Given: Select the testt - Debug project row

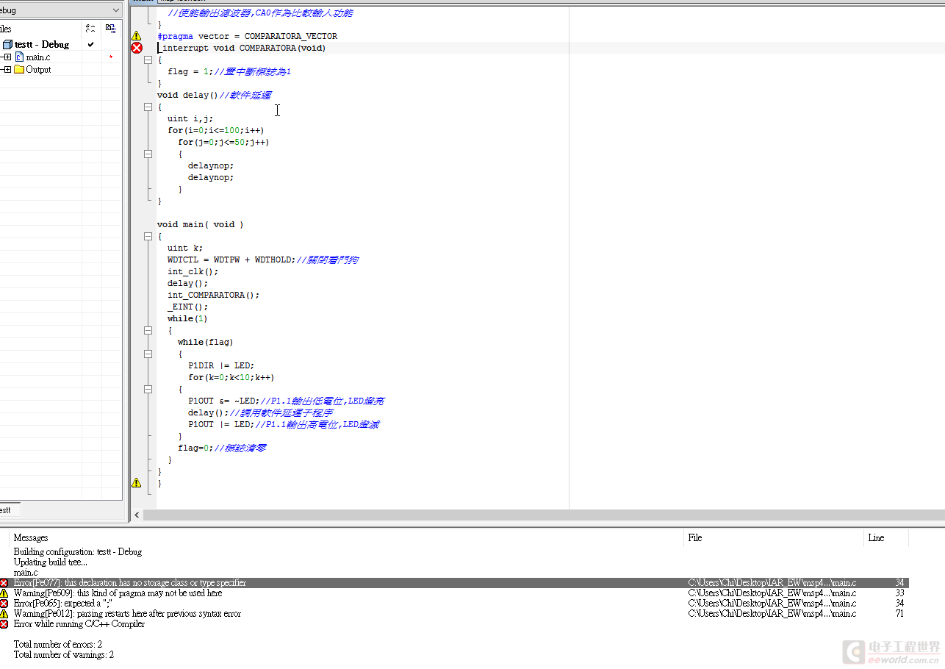Looking at the screenshot, I should pyautogui.click(x=41, y=45).
